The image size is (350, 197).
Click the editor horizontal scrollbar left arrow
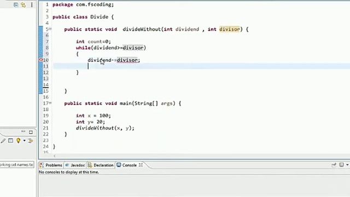pyautogui.click(x=55, y=155)
